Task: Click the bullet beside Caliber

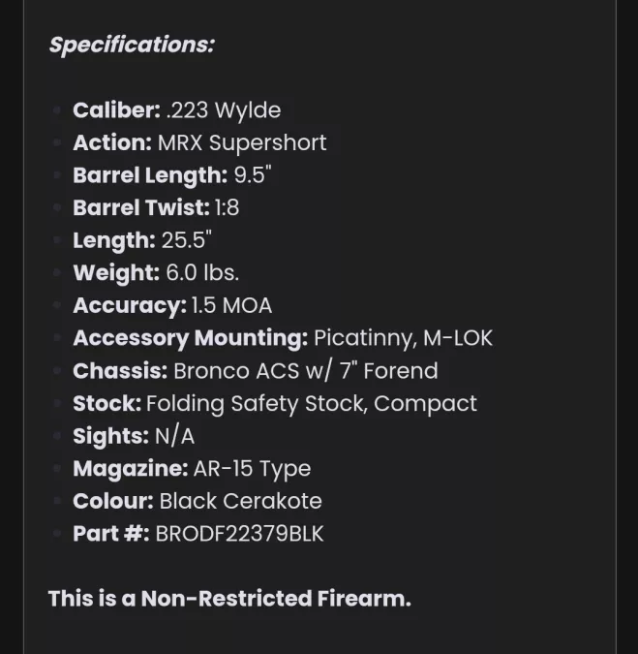Action: click(x=57, y=110)
